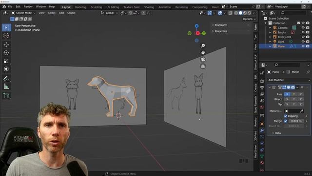Select the Add Cube tool
Screen dimensions: 312x176
click(x=6, y=96)
